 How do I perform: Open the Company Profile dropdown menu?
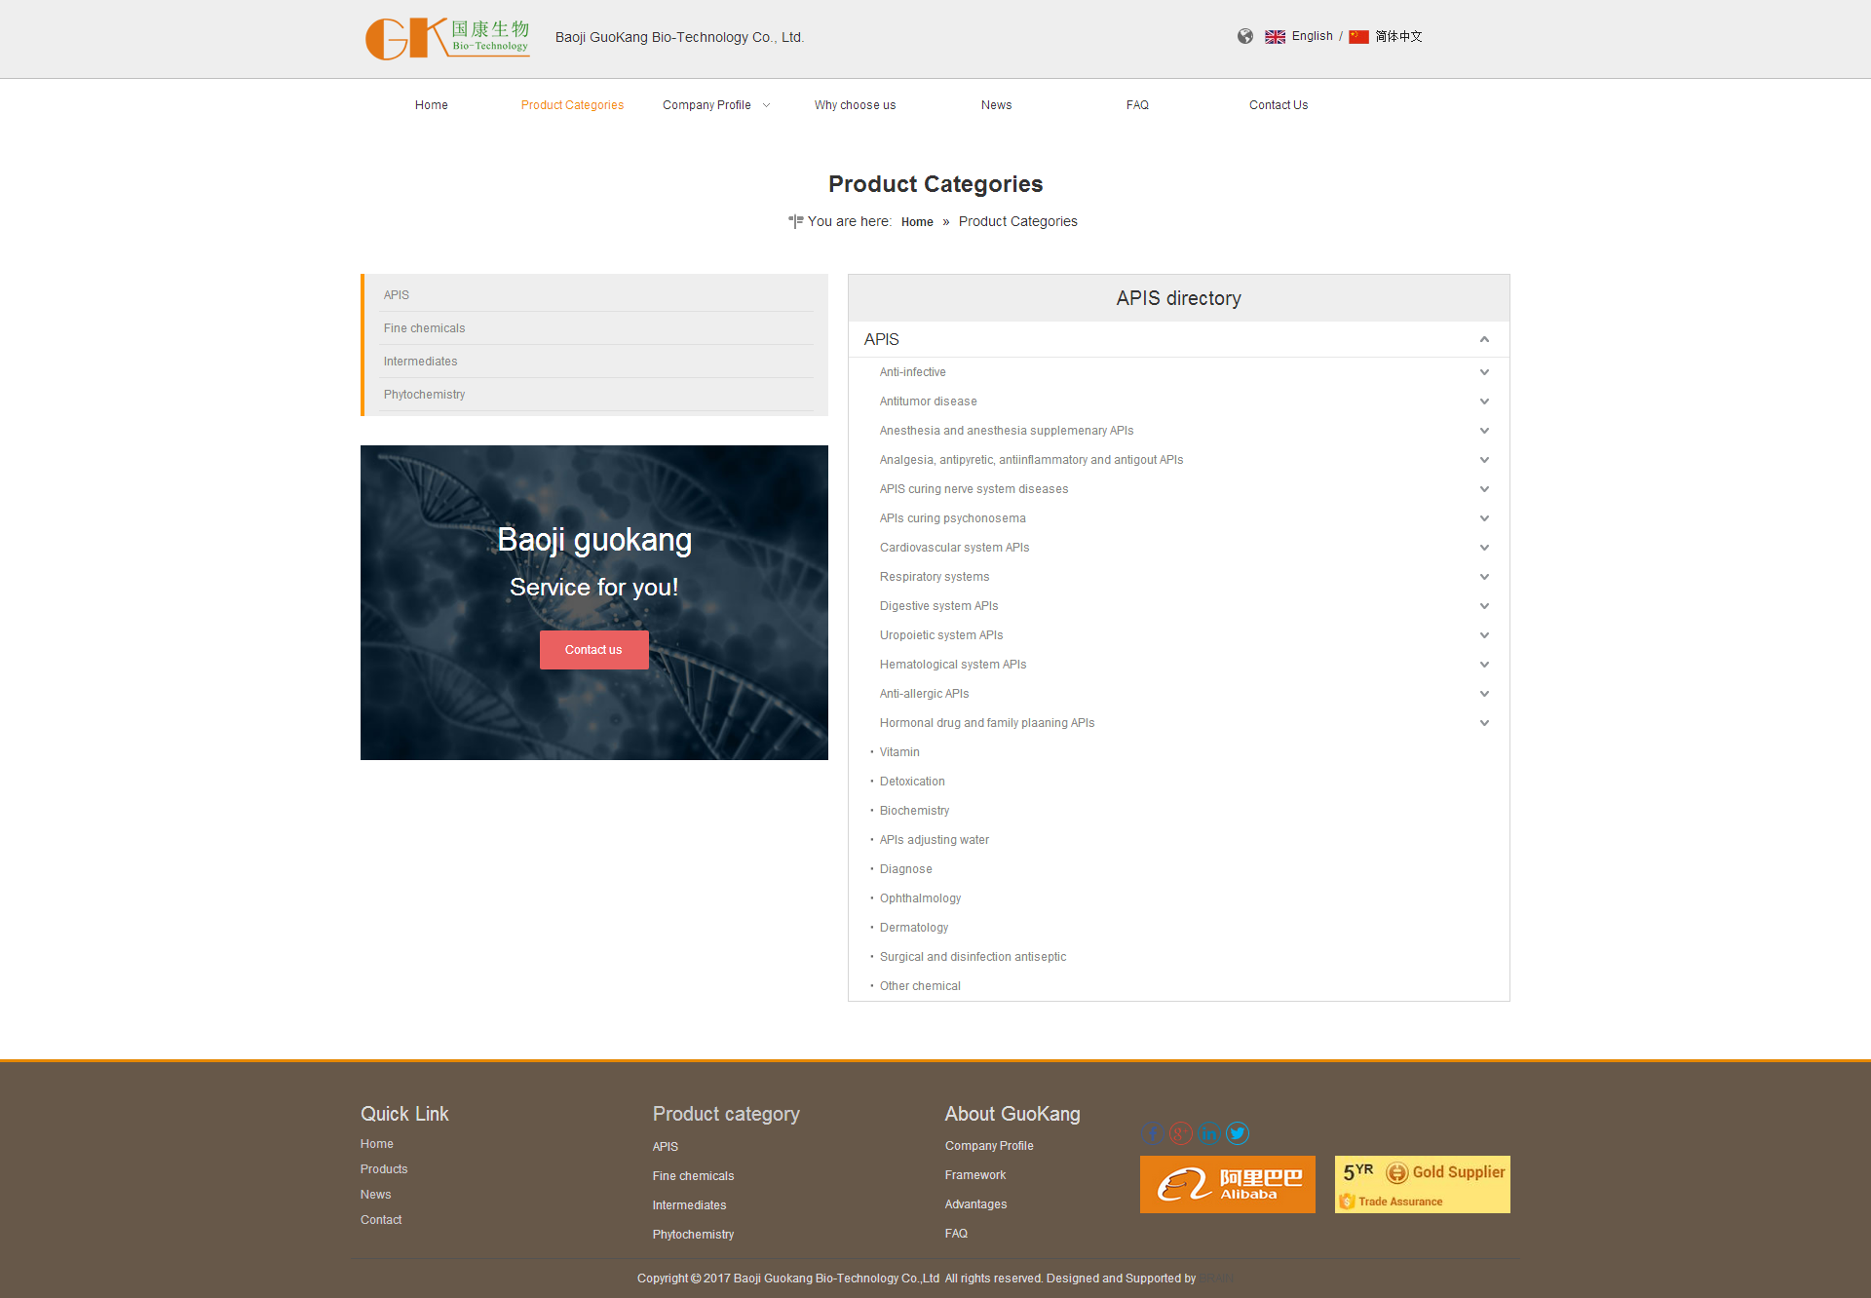tap(707, 104)
